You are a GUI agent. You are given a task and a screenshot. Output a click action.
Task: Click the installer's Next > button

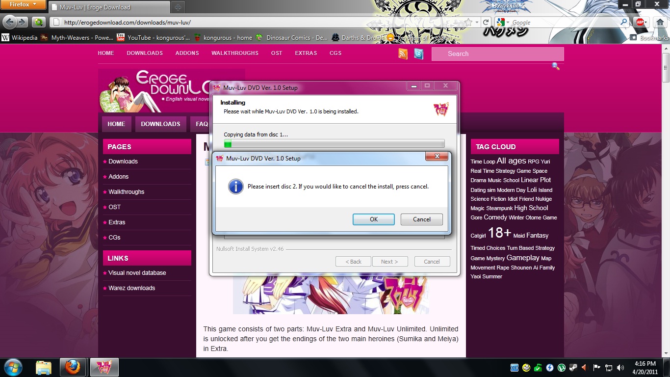pos(389,262)
